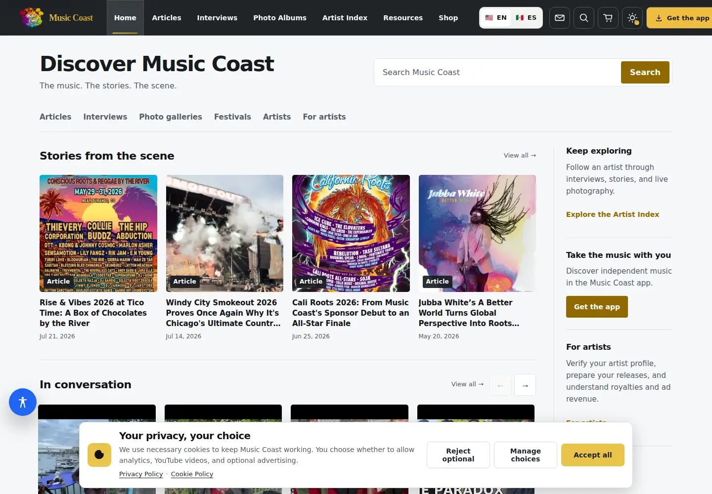This screenshot has height=494, width=712.
Task: Click the next arrow in In conversation
Action: (x=525, y=385)
